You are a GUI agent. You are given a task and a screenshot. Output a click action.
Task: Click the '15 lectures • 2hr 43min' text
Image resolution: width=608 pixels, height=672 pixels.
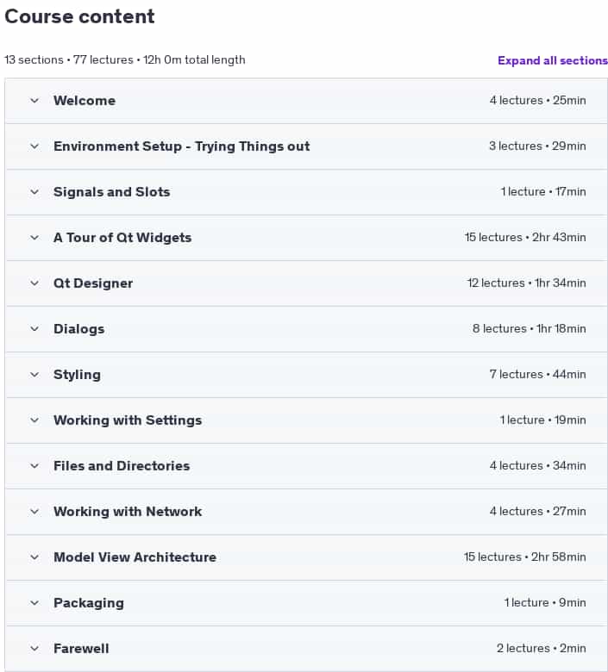525,238
